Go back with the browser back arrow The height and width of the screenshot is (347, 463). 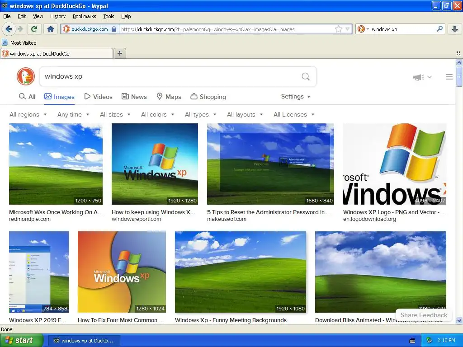pyautogui.click(x=9, y=29)
